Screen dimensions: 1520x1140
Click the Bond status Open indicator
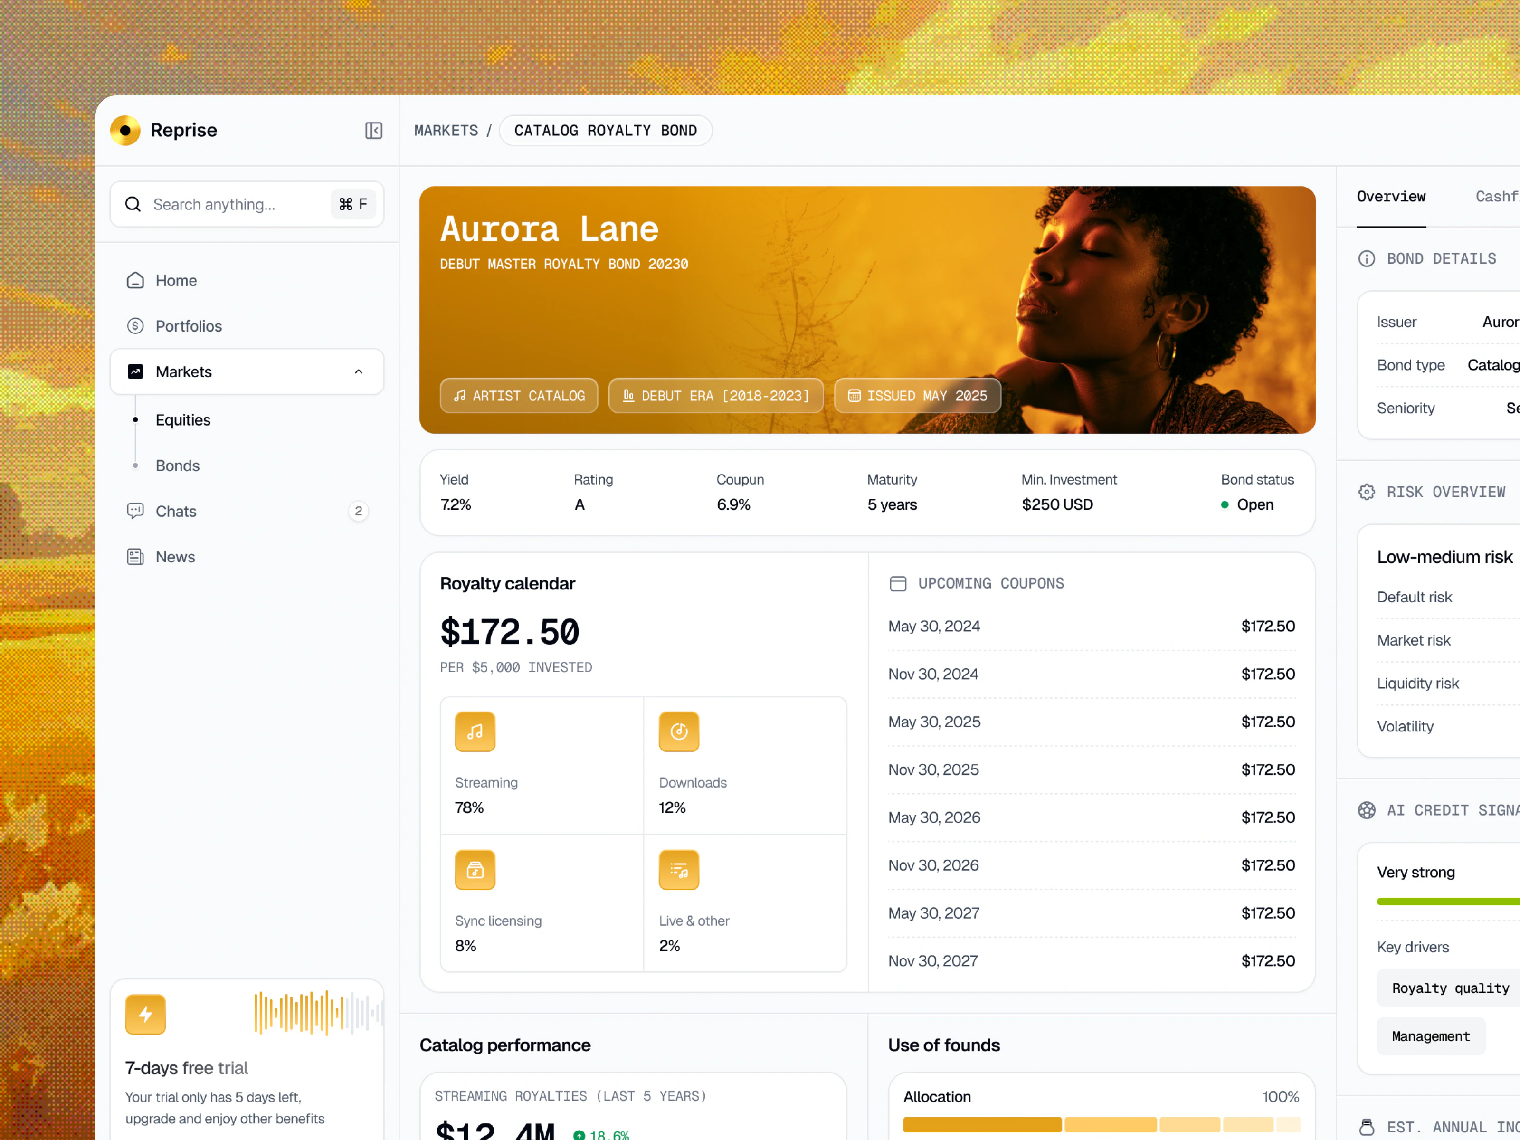(x=1247, y=504)
